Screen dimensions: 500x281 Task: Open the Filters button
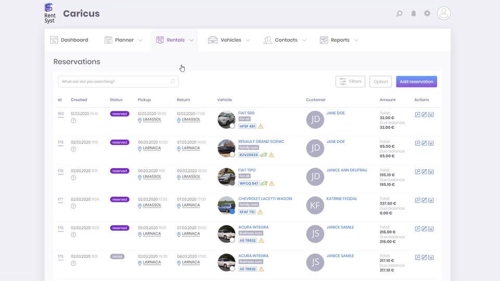[x=350, y=82]
